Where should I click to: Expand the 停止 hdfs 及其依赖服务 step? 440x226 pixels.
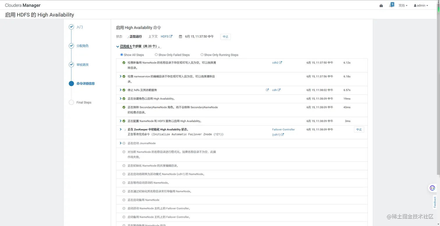[x=120, y=90]
